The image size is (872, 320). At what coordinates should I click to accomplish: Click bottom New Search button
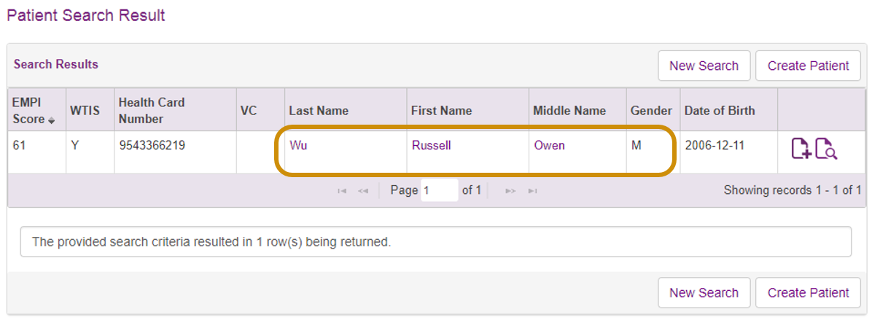[x=704, y=293]
